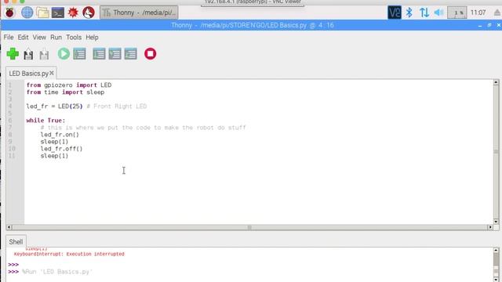Click the eject icon in the system tray
The image size is (502, 282).
click(x=497, y=13)
